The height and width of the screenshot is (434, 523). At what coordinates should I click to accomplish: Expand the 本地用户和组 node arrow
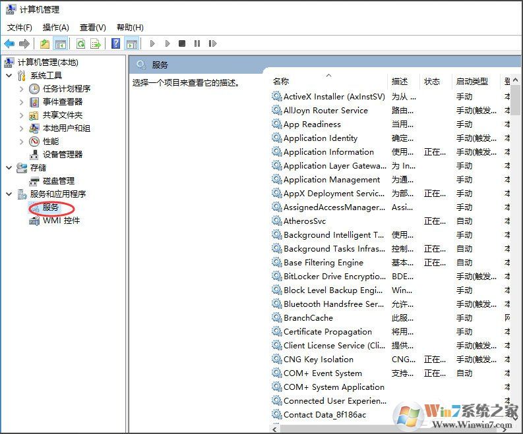(x=22, y=128)
